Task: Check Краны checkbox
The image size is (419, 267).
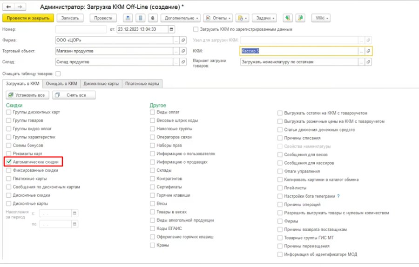Action: pyautogui.click(x=152, y=245)
